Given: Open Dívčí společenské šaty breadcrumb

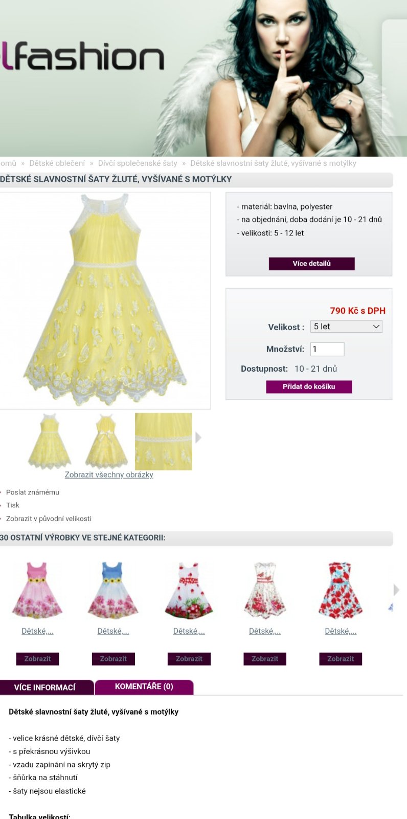Looking at the screenshot, I should tap(138, 163).
